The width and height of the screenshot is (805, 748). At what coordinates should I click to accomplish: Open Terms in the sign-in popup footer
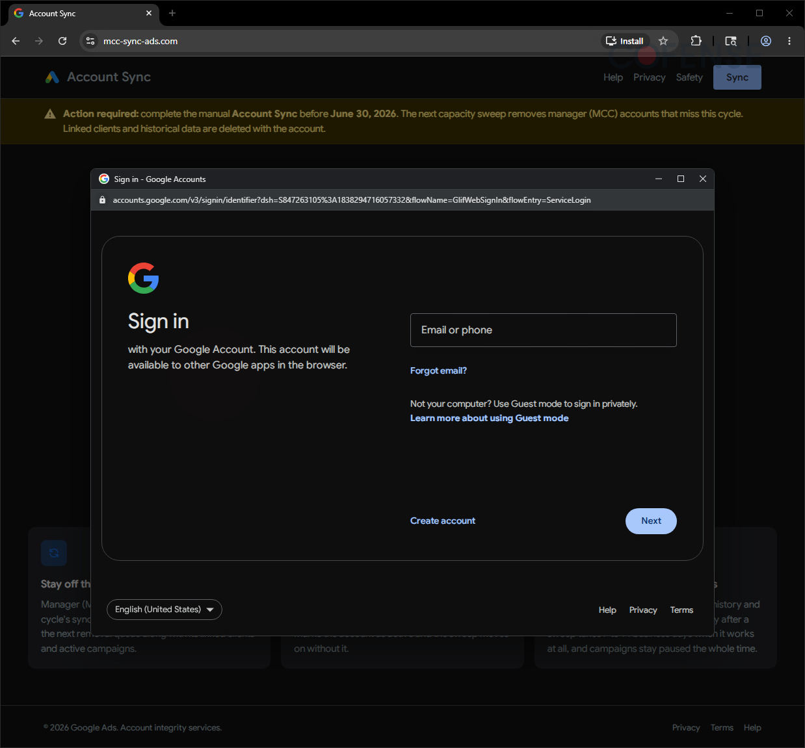681,610
